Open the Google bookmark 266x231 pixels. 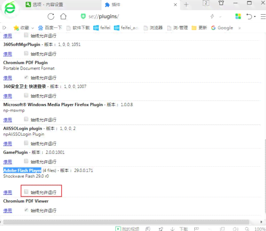pyautogui.click(x=222, y=28)
